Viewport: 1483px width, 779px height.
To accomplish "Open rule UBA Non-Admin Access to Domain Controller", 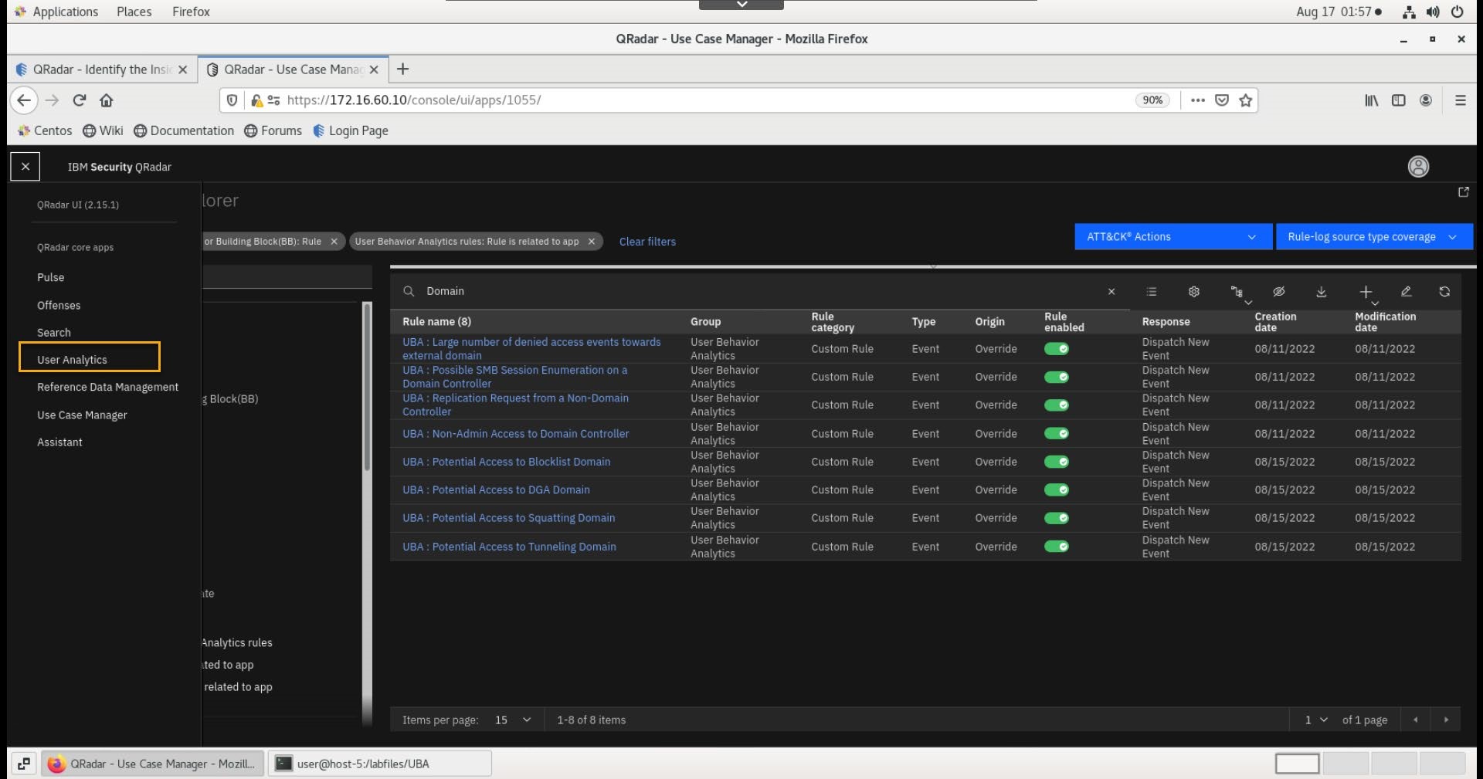I will click(x=515, y=434).
